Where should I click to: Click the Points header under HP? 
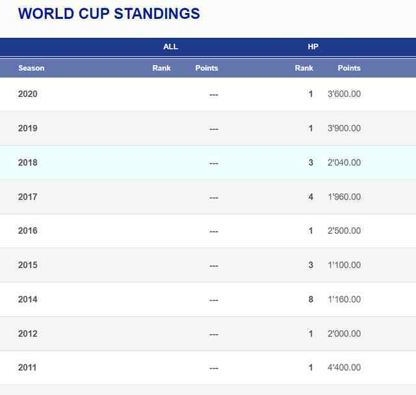click(x=349, y=68)
